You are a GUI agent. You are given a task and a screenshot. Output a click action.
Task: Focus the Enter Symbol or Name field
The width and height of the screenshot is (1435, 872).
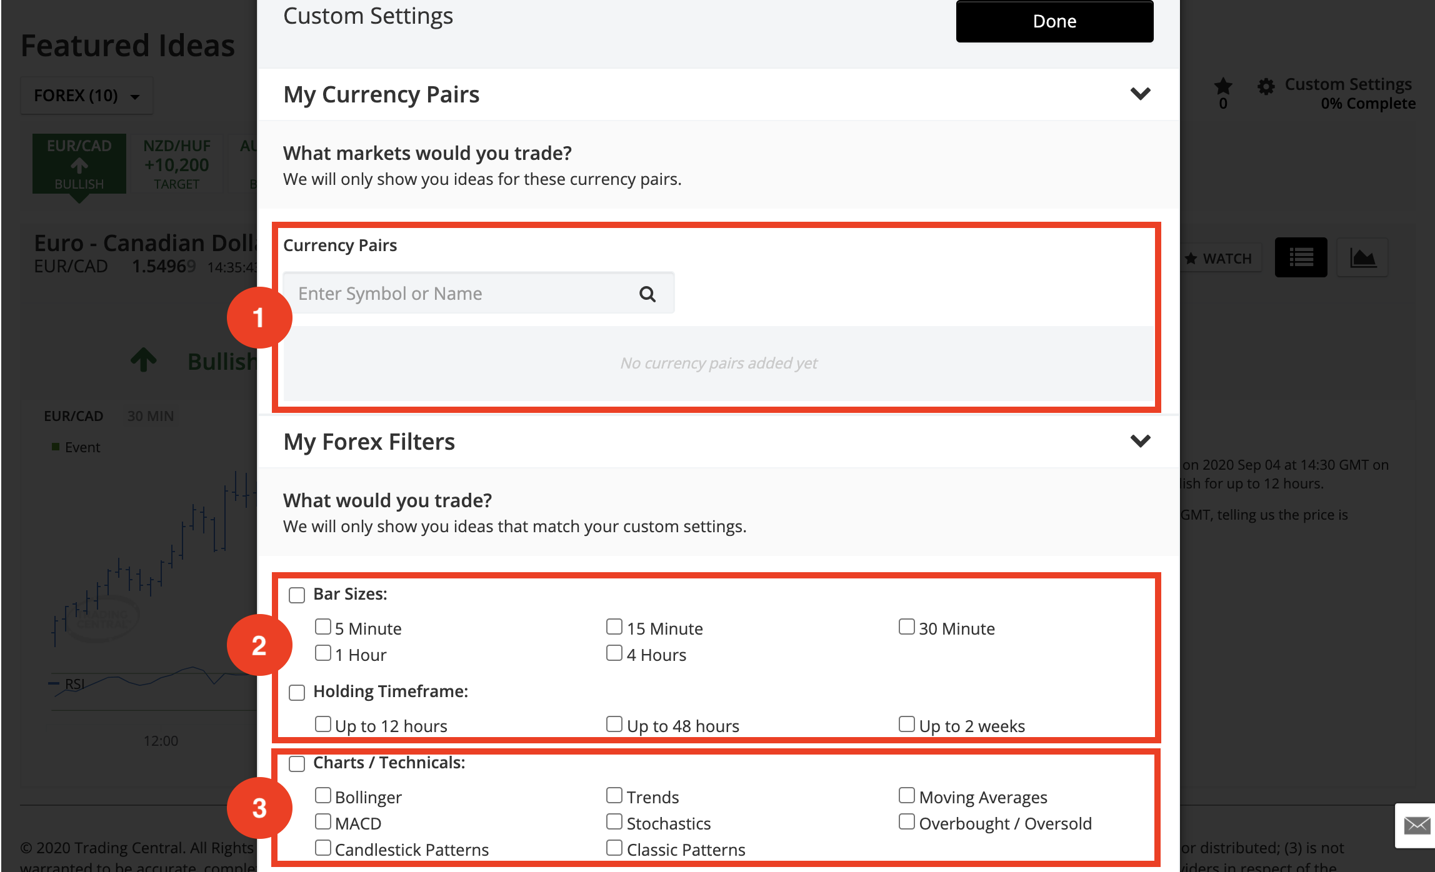click(479, 293)
